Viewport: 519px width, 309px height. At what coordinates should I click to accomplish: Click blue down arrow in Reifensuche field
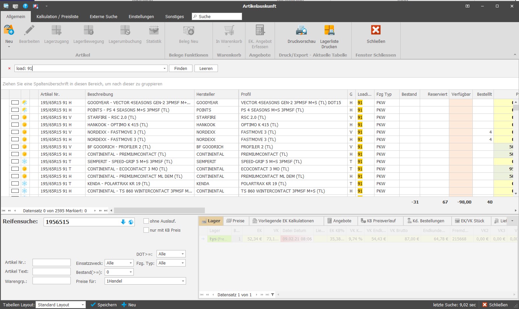tap(123, 222)
